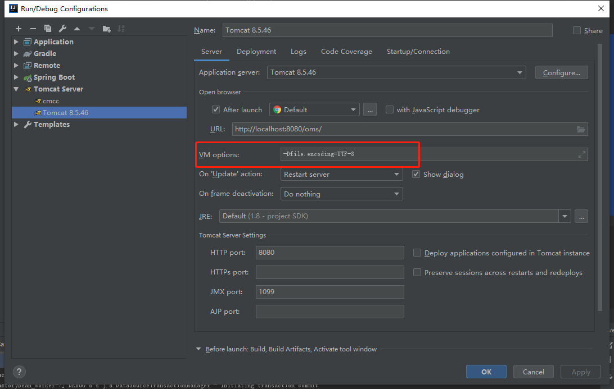Open the Startup/Connection tab

pyautogui.click(x=418, y=52)
